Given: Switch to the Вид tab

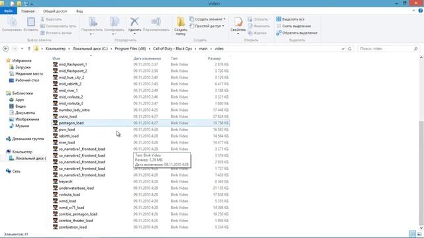Looking at the screenshot, I should [79, 11].
